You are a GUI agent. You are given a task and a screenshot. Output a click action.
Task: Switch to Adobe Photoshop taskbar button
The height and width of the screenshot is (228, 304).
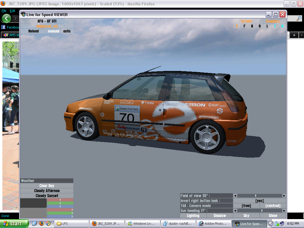pyautogui.click(x=214, y=224)
